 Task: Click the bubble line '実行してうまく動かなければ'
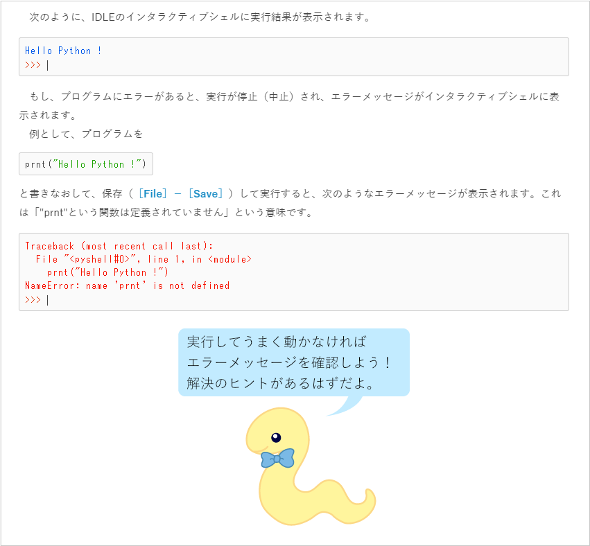pyautogui.click(x=277, y=342)
